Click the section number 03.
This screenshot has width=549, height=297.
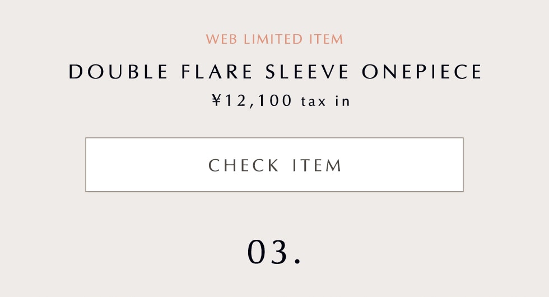(274, 252)
